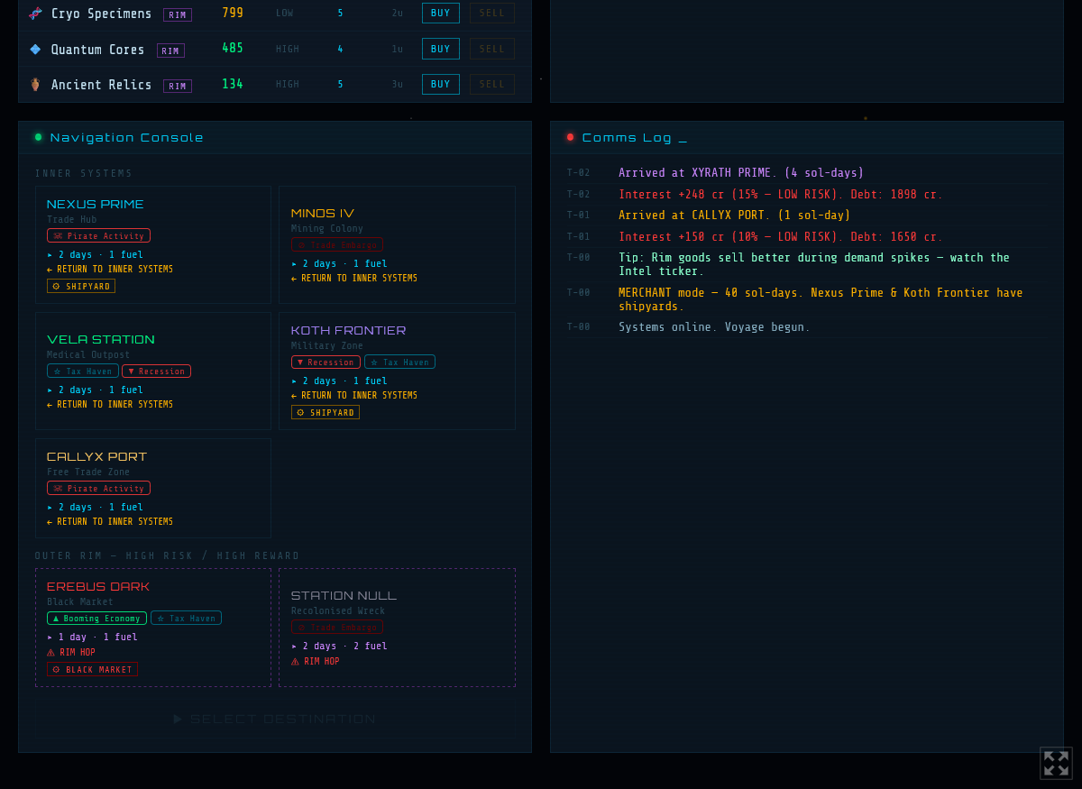Screen dimensions: 1082x789
Task: Click Vela Station's Tax Haven tag
Action: [x=83, y=372]
